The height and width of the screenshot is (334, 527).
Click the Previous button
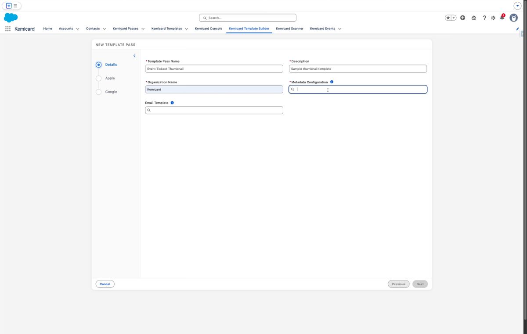coord(399,284)
